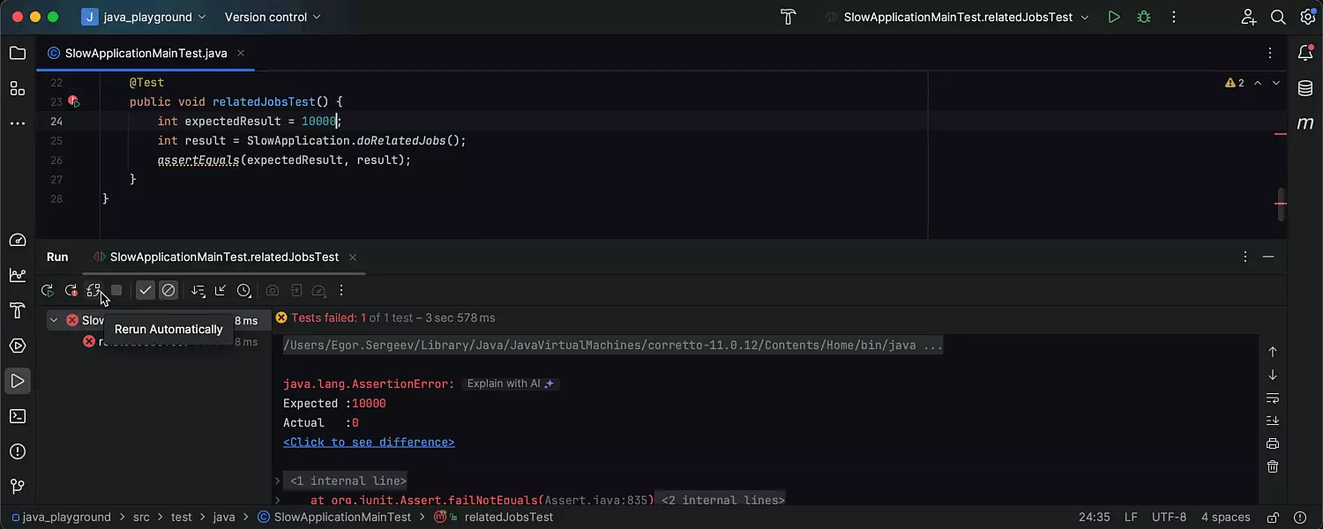
Task: Rerun the test with the rerun icon
Action: pos(48,290)
